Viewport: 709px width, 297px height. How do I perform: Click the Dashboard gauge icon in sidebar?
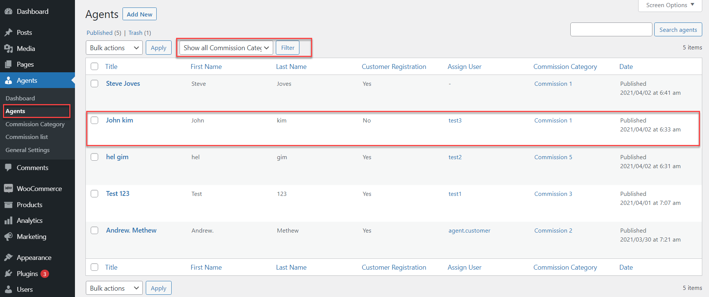(8, 12)
